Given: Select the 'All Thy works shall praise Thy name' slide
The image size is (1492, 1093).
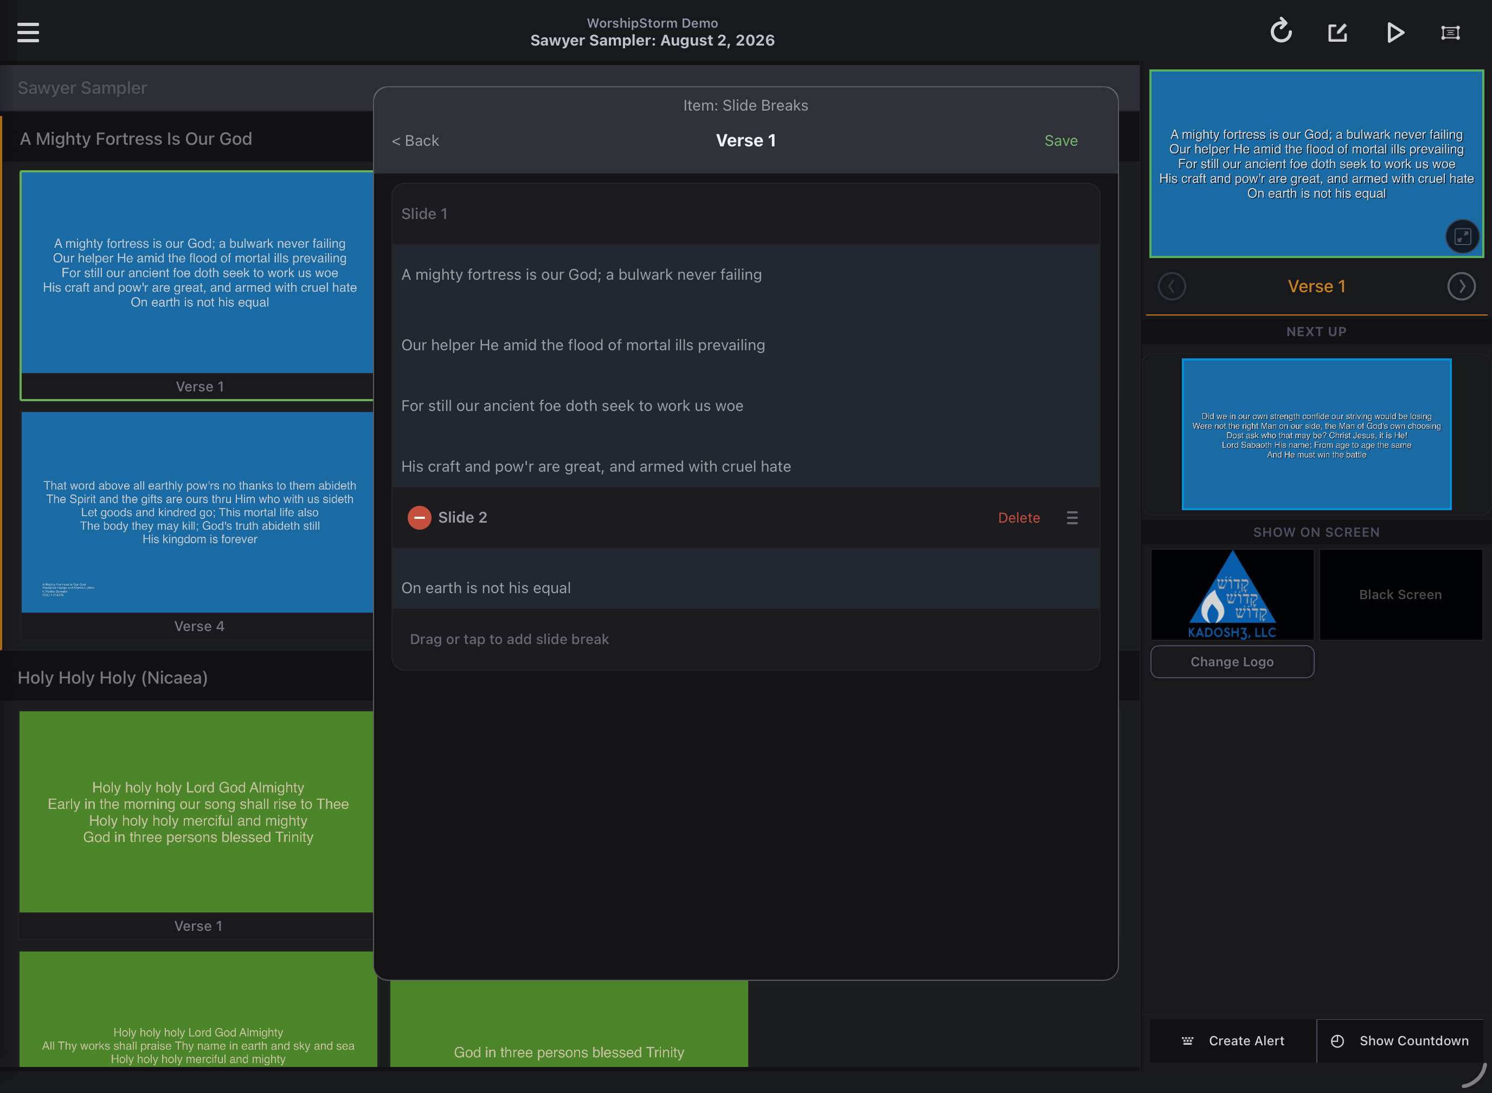Looking at the screenshot, I should pos(198,1009).
